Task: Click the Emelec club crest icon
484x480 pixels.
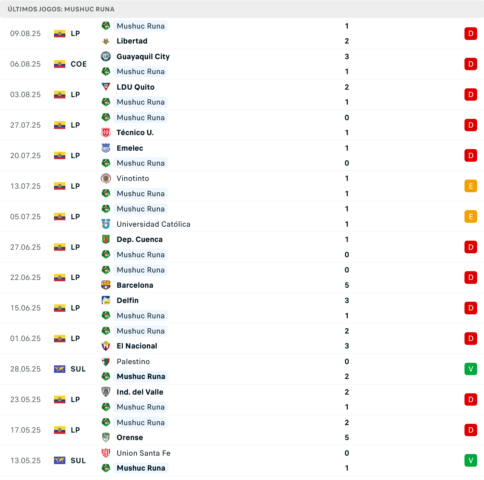Action: pos(106,148)
